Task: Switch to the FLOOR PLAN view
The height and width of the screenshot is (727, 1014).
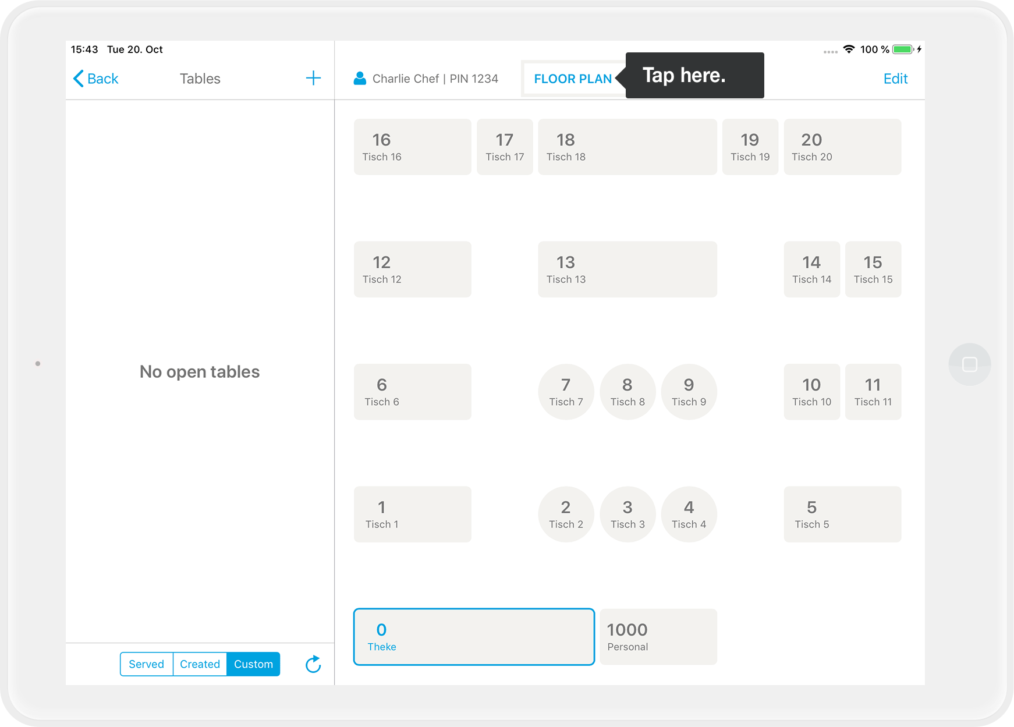Action: pyautogui.click(x=573, y=79)
